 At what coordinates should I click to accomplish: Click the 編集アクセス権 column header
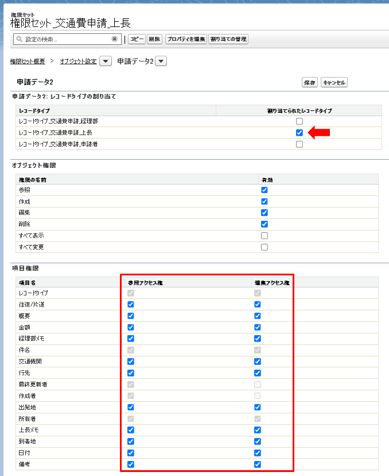(272, 283)
